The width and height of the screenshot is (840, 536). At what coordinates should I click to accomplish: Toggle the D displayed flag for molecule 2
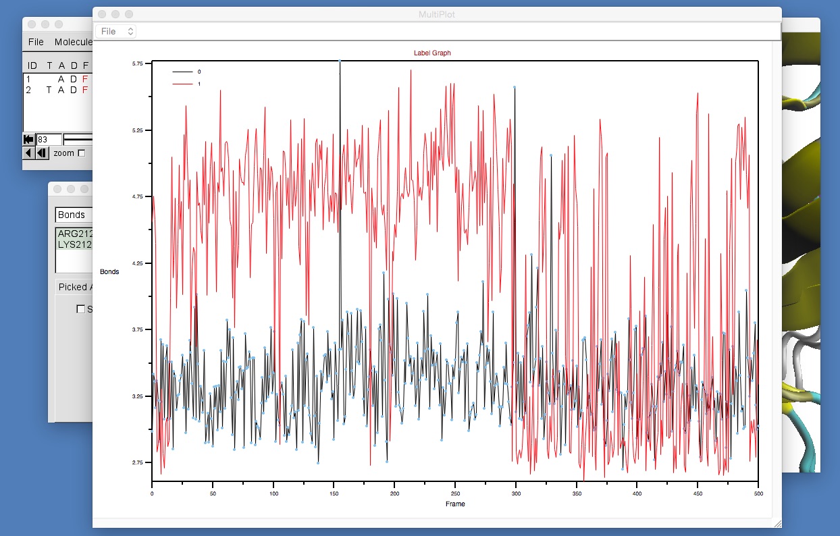[x=74, y=90]
